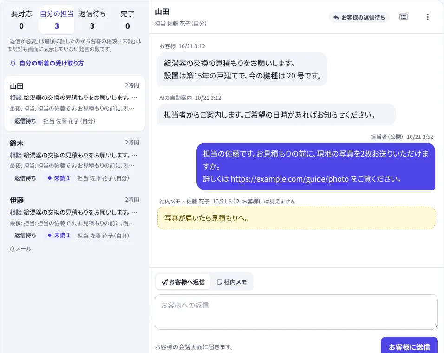Screen dimensions: 444x353
Task: Click 担当 佐藤 花子(自分) under the header title
Action: pyautogui.click(x=180, y=24)
